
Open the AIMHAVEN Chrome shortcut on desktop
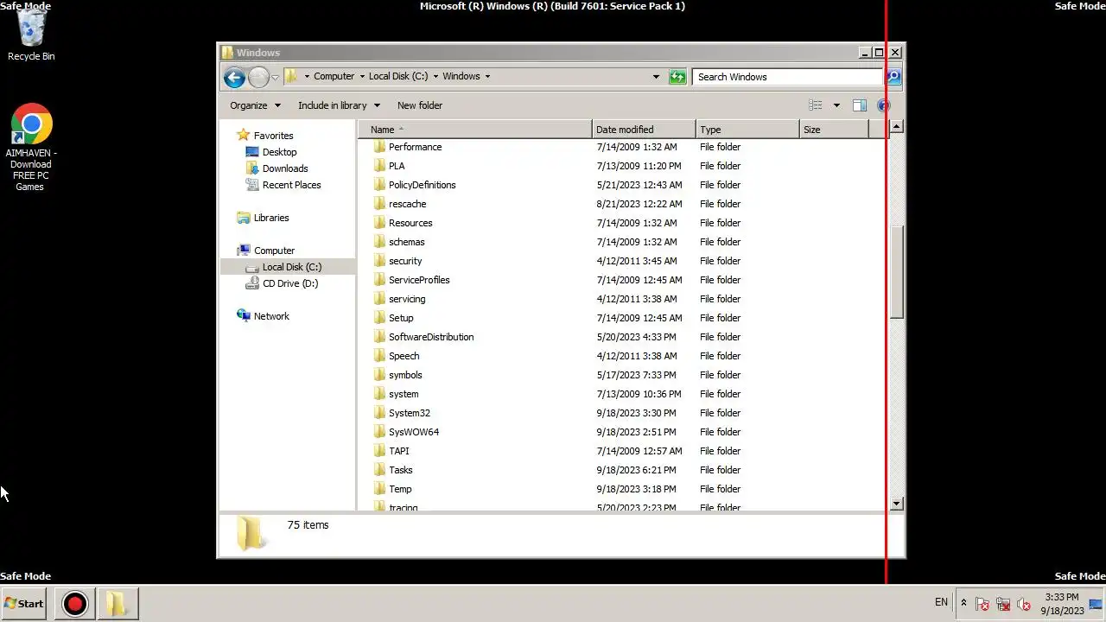(31, 147)
